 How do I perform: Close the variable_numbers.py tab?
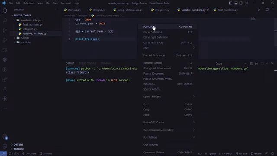tap(208, 10)
